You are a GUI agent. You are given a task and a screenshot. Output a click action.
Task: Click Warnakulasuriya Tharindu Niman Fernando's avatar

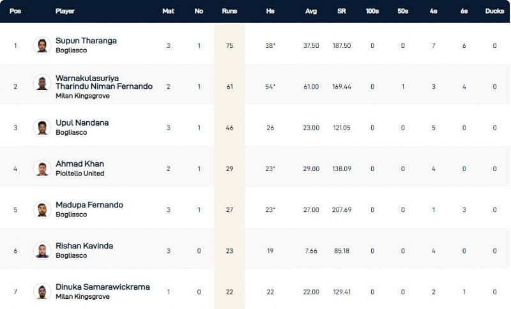42,86
